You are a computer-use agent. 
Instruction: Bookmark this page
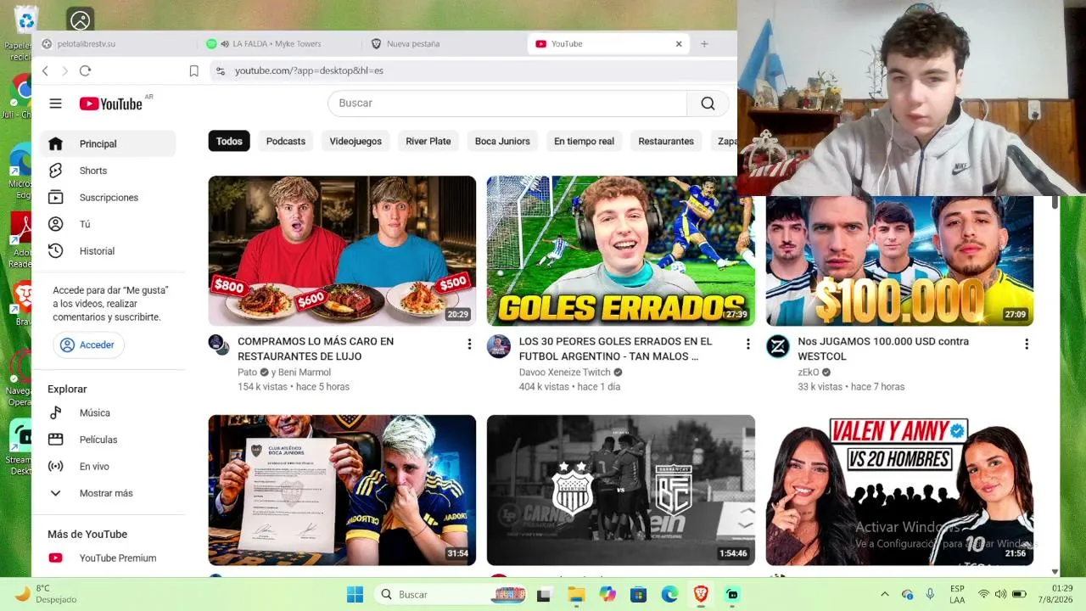(193, 71)
